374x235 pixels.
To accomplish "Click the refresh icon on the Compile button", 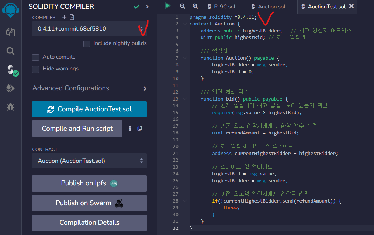I will (x=51, y=109).
